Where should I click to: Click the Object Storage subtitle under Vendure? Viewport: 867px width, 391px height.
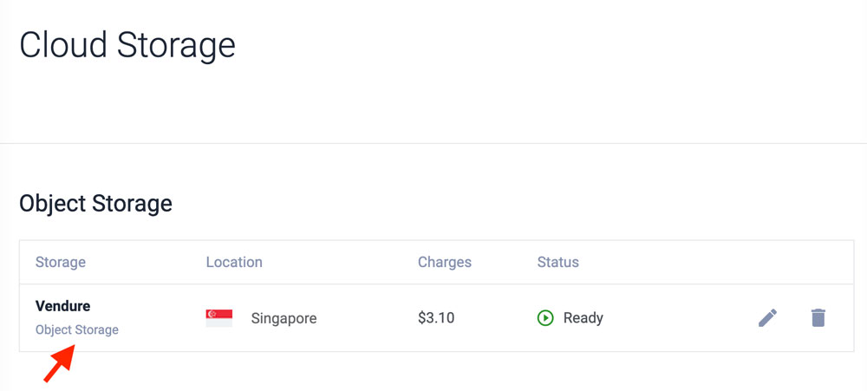click(x=77, y=330)
